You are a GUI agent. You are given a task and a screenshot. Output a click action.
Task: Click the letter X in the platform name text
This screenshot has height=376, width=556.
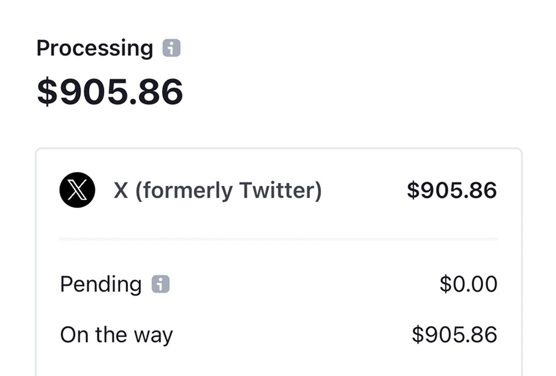pyautogui.click(x=121, y=190)
